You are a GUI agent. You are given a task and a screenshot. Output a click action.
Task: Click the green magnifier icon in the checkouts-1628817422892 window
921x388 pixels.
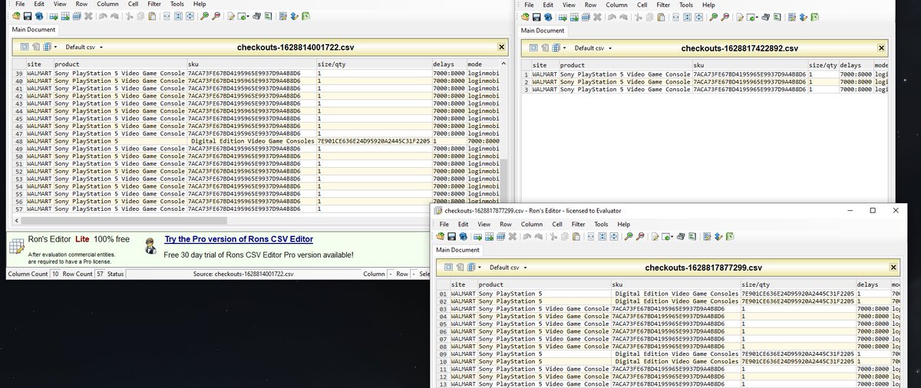[713, 17]
